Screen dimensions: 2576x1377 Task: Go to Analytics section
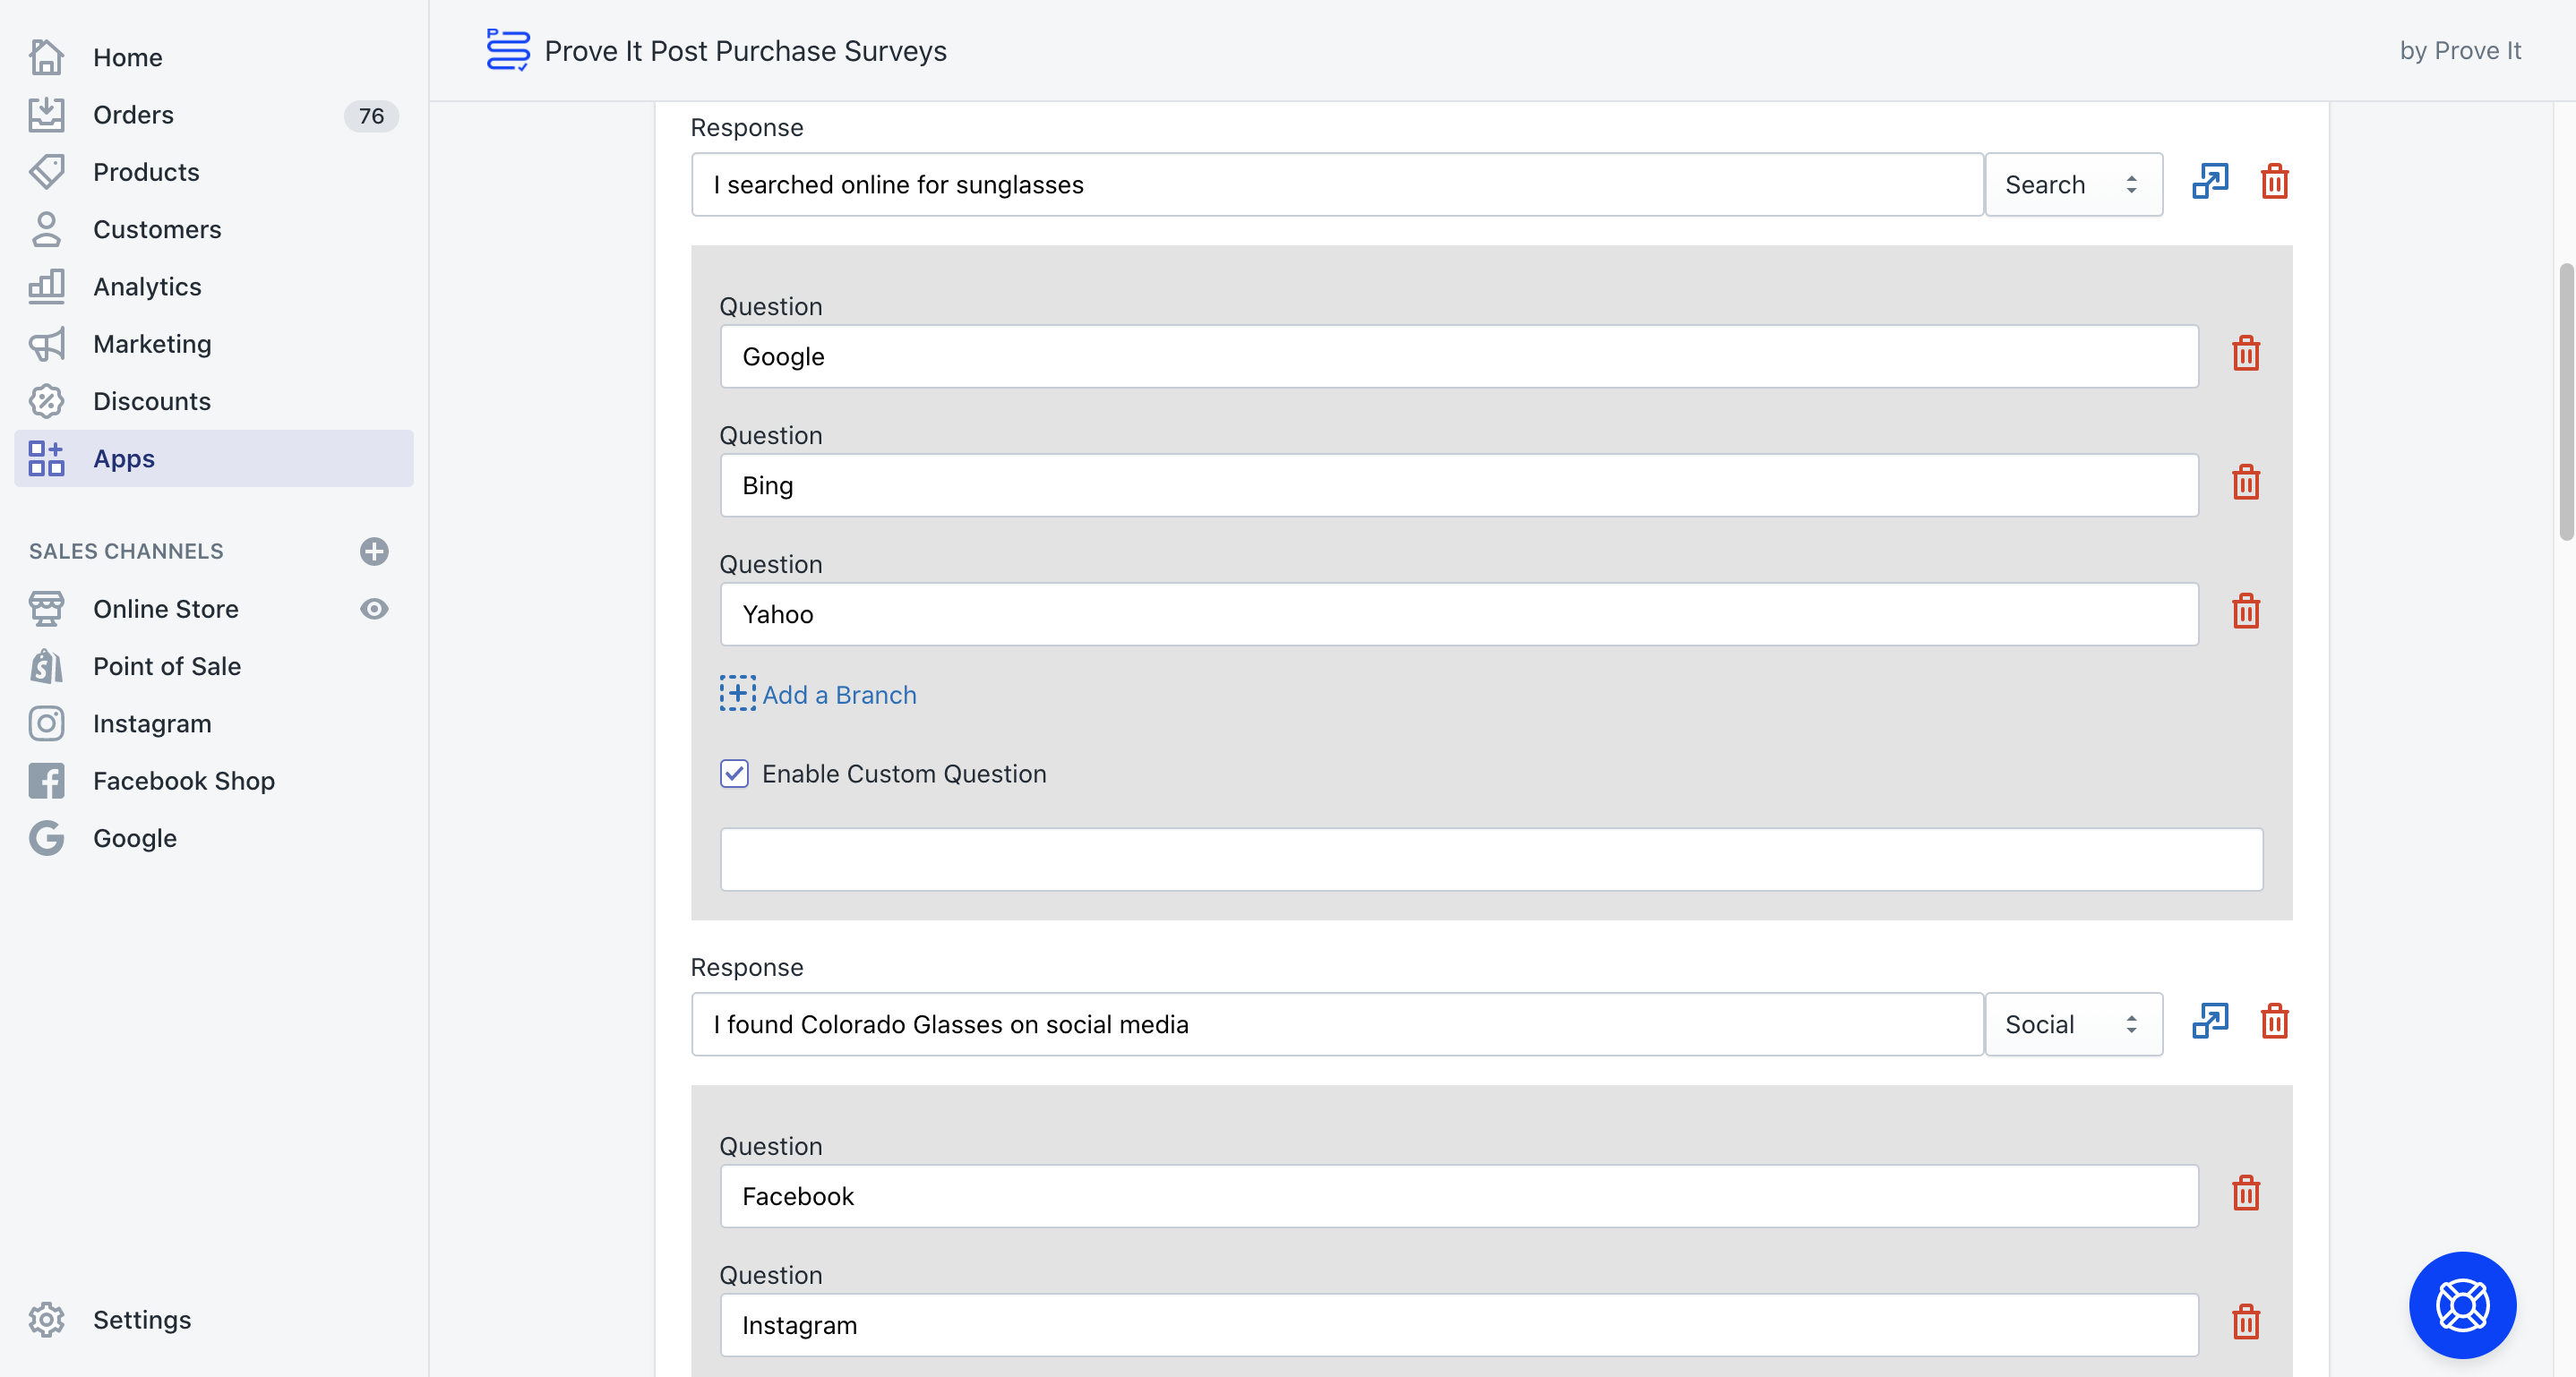(x=147, y=287)
